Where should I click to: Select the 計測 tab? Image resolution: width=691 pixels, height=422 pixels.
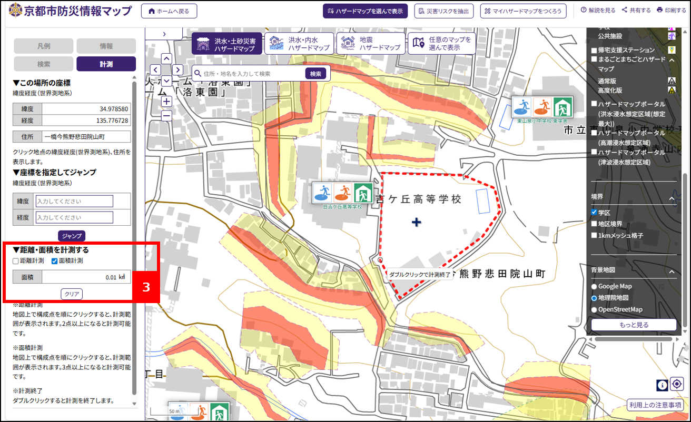(106, 64)
